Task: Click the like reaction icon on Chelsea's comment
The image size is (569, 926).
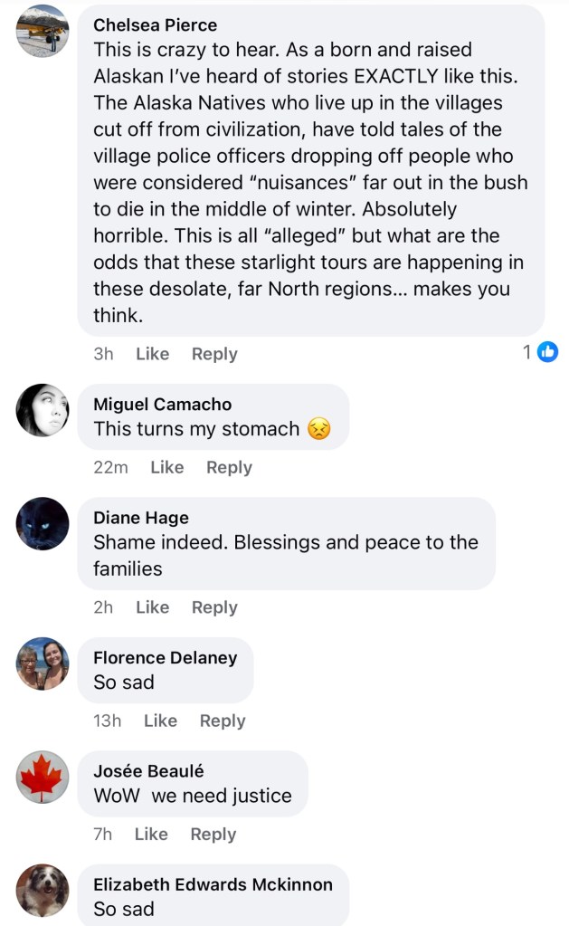Action: tap(547, 353)
